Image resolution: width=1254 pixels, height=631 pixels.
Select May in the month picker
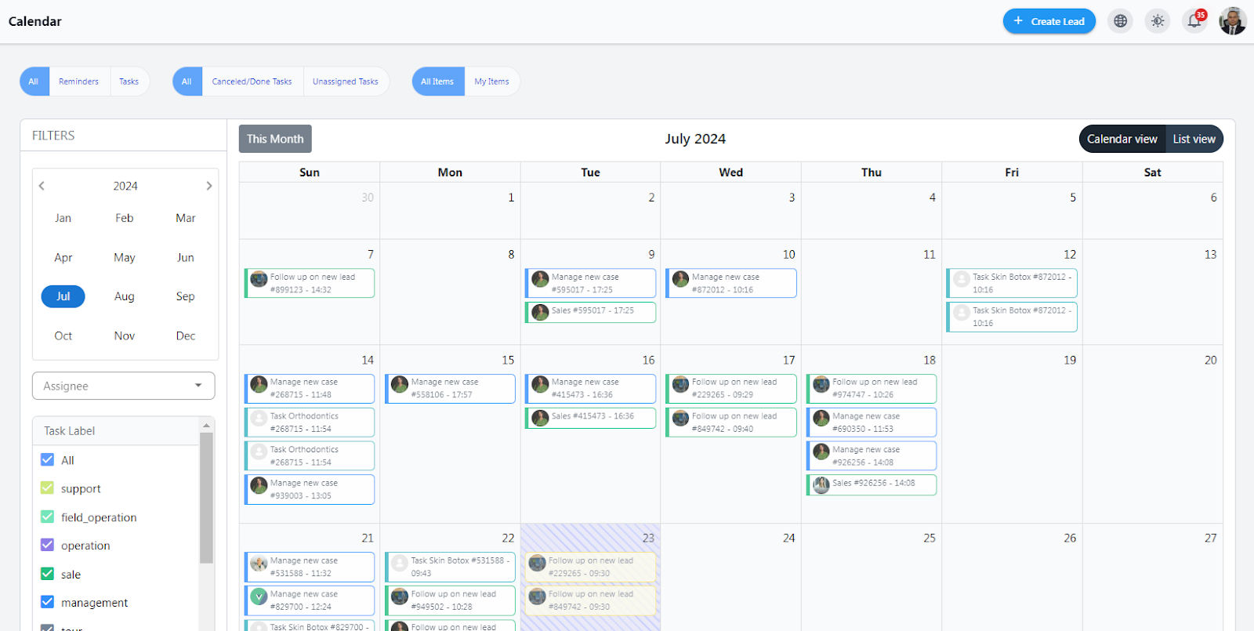[124, 257]
